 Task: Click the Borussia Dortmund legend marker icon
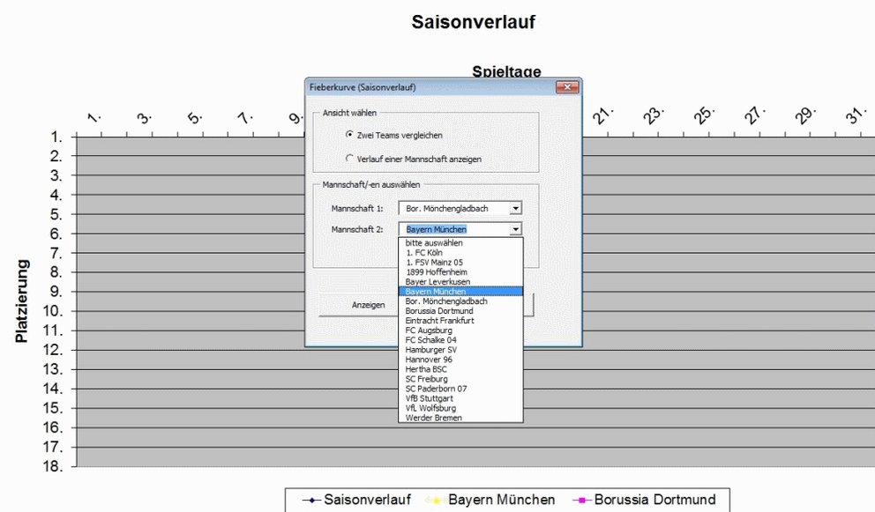click(x=581, y=500)
